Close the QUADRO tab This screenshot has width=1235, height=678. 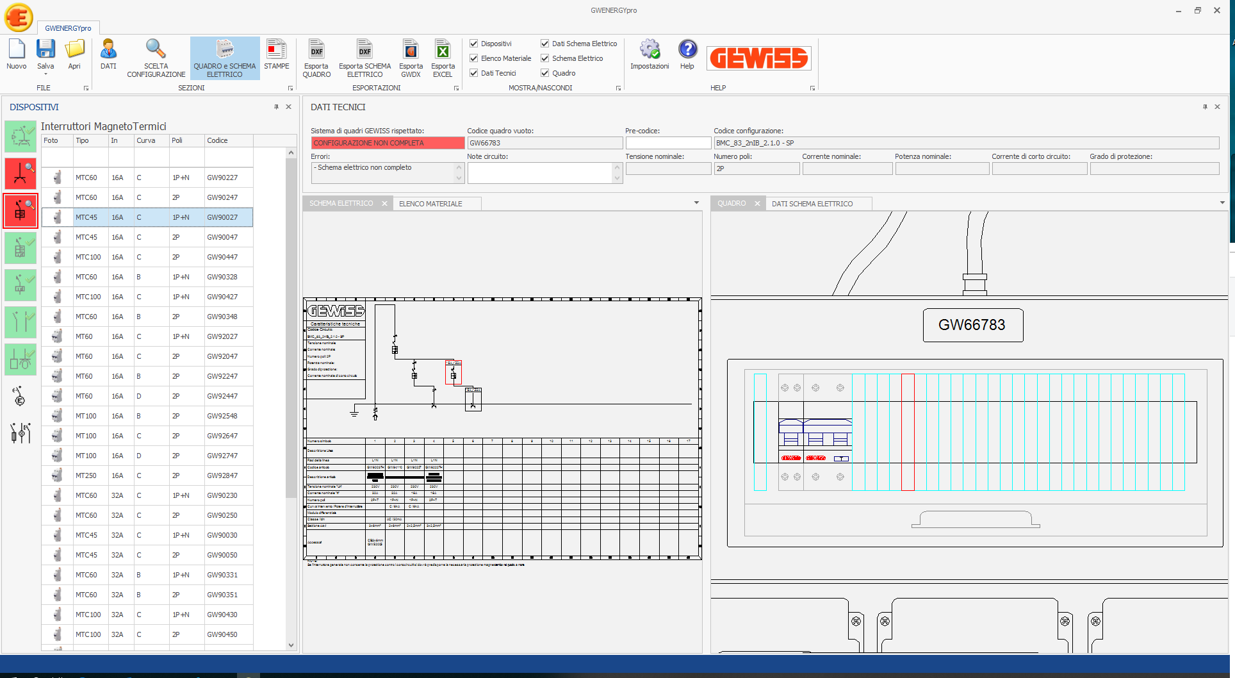pyautogui.click(x=757, y=204)
